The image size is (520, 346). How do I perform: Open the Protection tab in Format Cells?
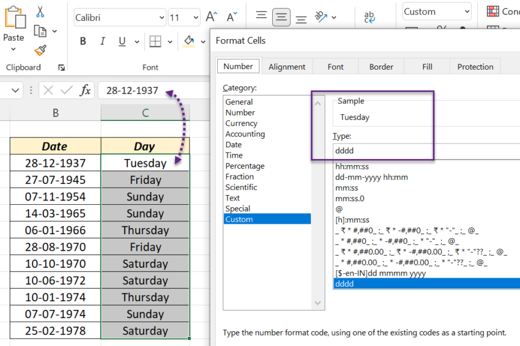coord(475,67)
